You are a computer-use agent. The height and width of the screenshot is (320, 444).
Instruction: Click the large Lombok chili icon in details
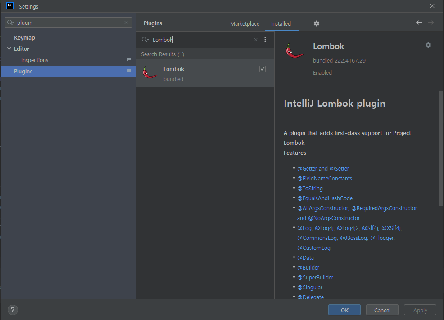pos(294,51)
